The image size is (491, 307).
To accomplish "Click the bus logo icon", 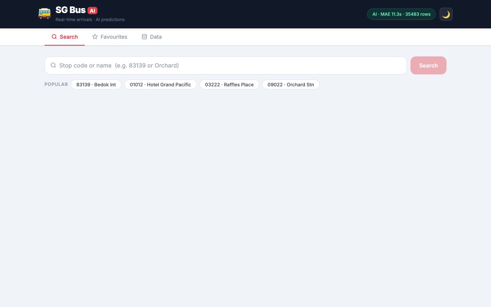I will [x=44, y=14].
